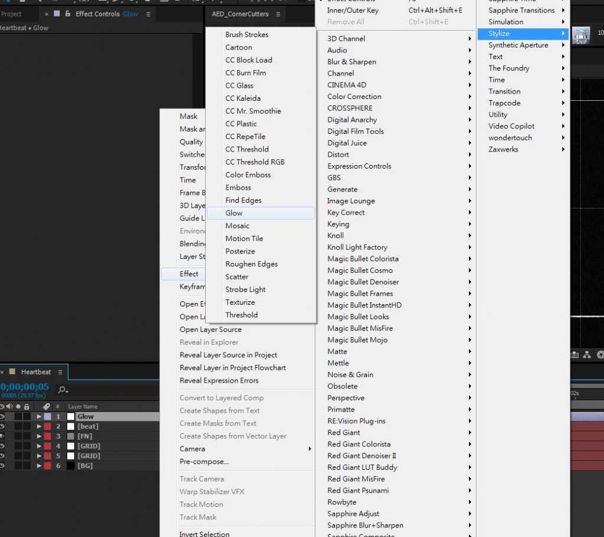Open the Heartbeat panel menu icon
The image size is (604, 537).
pyautogui.click(x=60, y=372)
